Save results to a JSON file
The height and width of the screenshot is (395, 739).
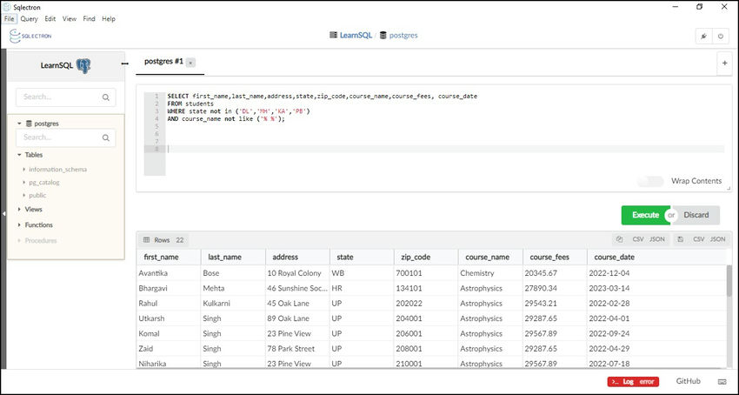point(717,239)
